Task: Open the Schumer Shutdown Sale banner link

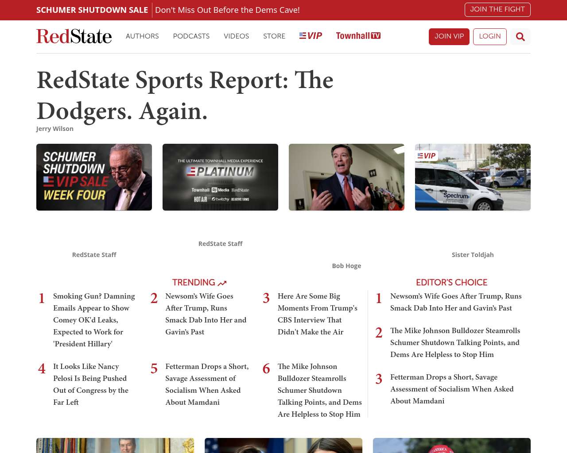Action: click(x=92, y=10)
